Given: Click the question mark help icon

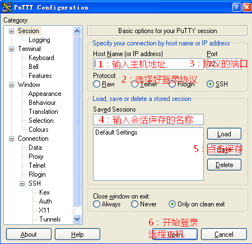Looking at the screenshot, I should pos(236,7).
